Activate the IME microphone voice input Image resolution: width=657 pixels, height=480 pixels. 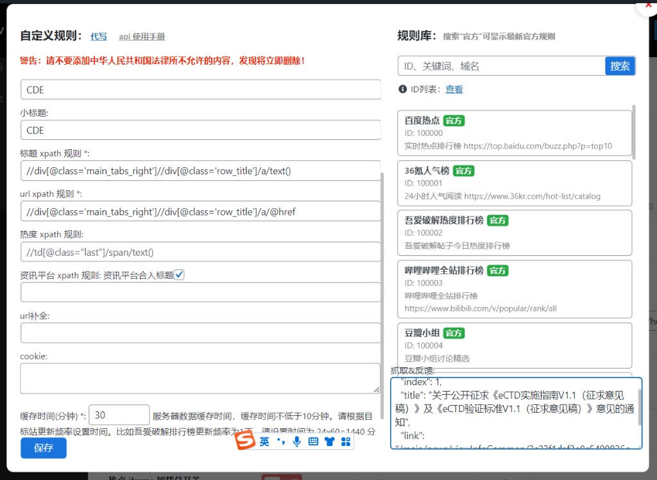point(296,442)
